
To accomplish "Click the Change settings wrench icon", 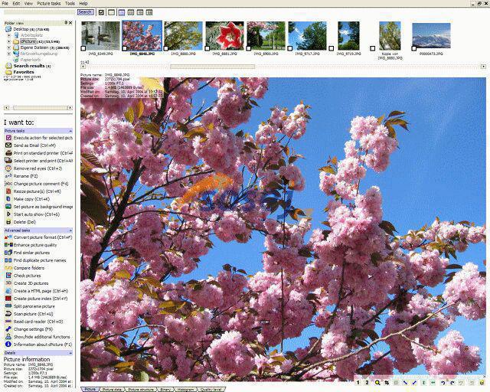I will tap(8, 329).
